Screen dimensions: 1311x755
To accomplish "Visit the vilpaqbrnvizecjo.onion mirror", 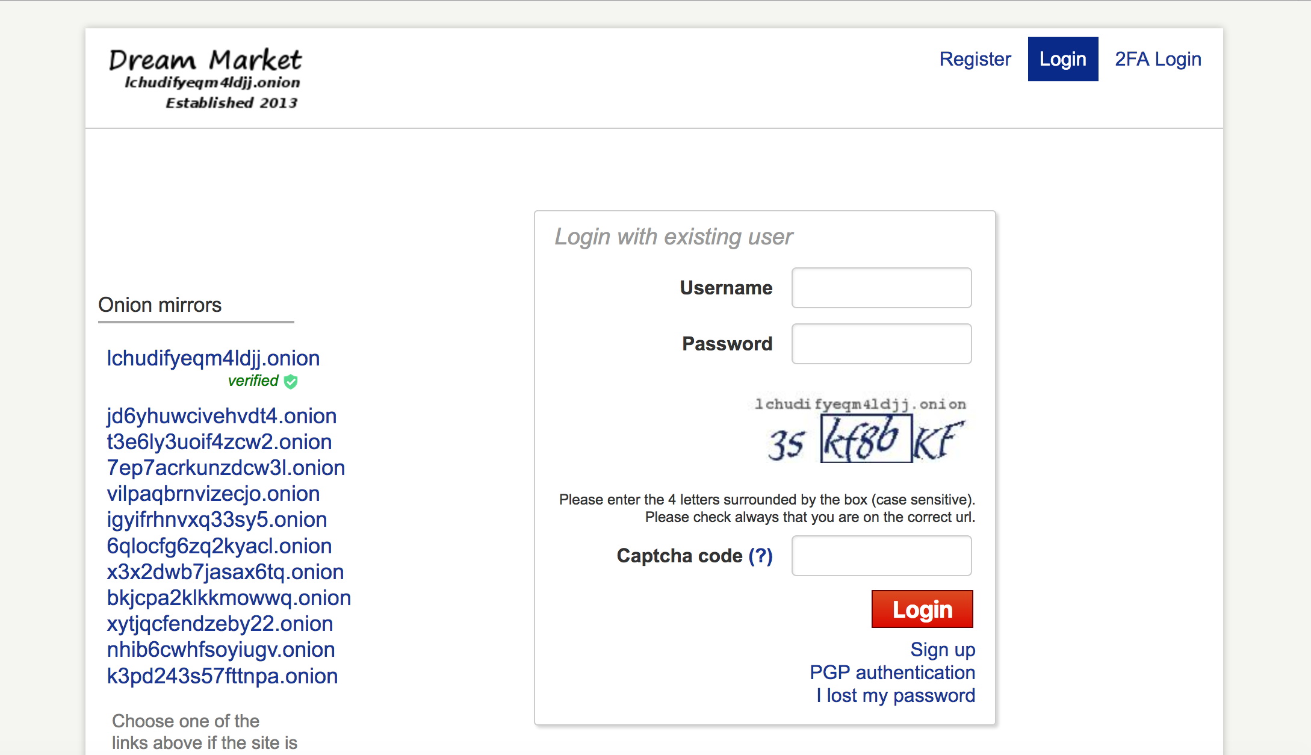I will [x=213, y=494].
